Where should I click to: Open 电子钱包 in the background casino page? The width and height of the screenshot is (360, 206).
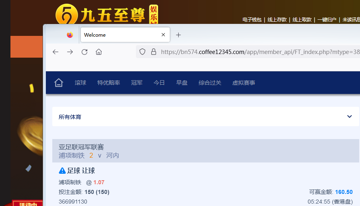tap(252, 20)
